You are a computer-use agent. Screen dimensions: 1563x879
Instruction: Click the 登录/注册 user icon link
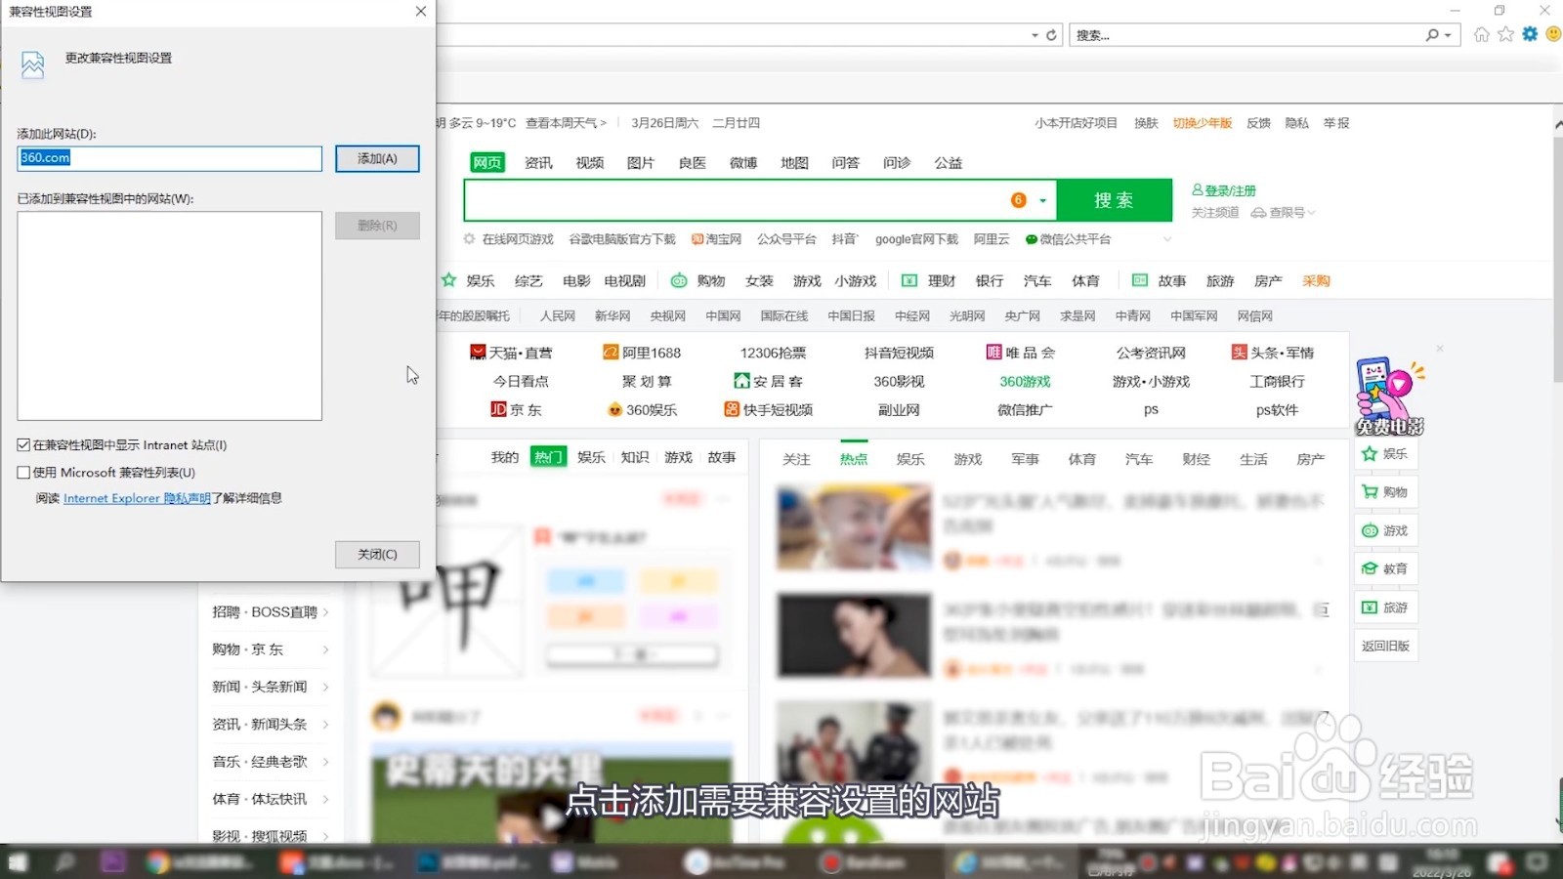click(1223, 190)
